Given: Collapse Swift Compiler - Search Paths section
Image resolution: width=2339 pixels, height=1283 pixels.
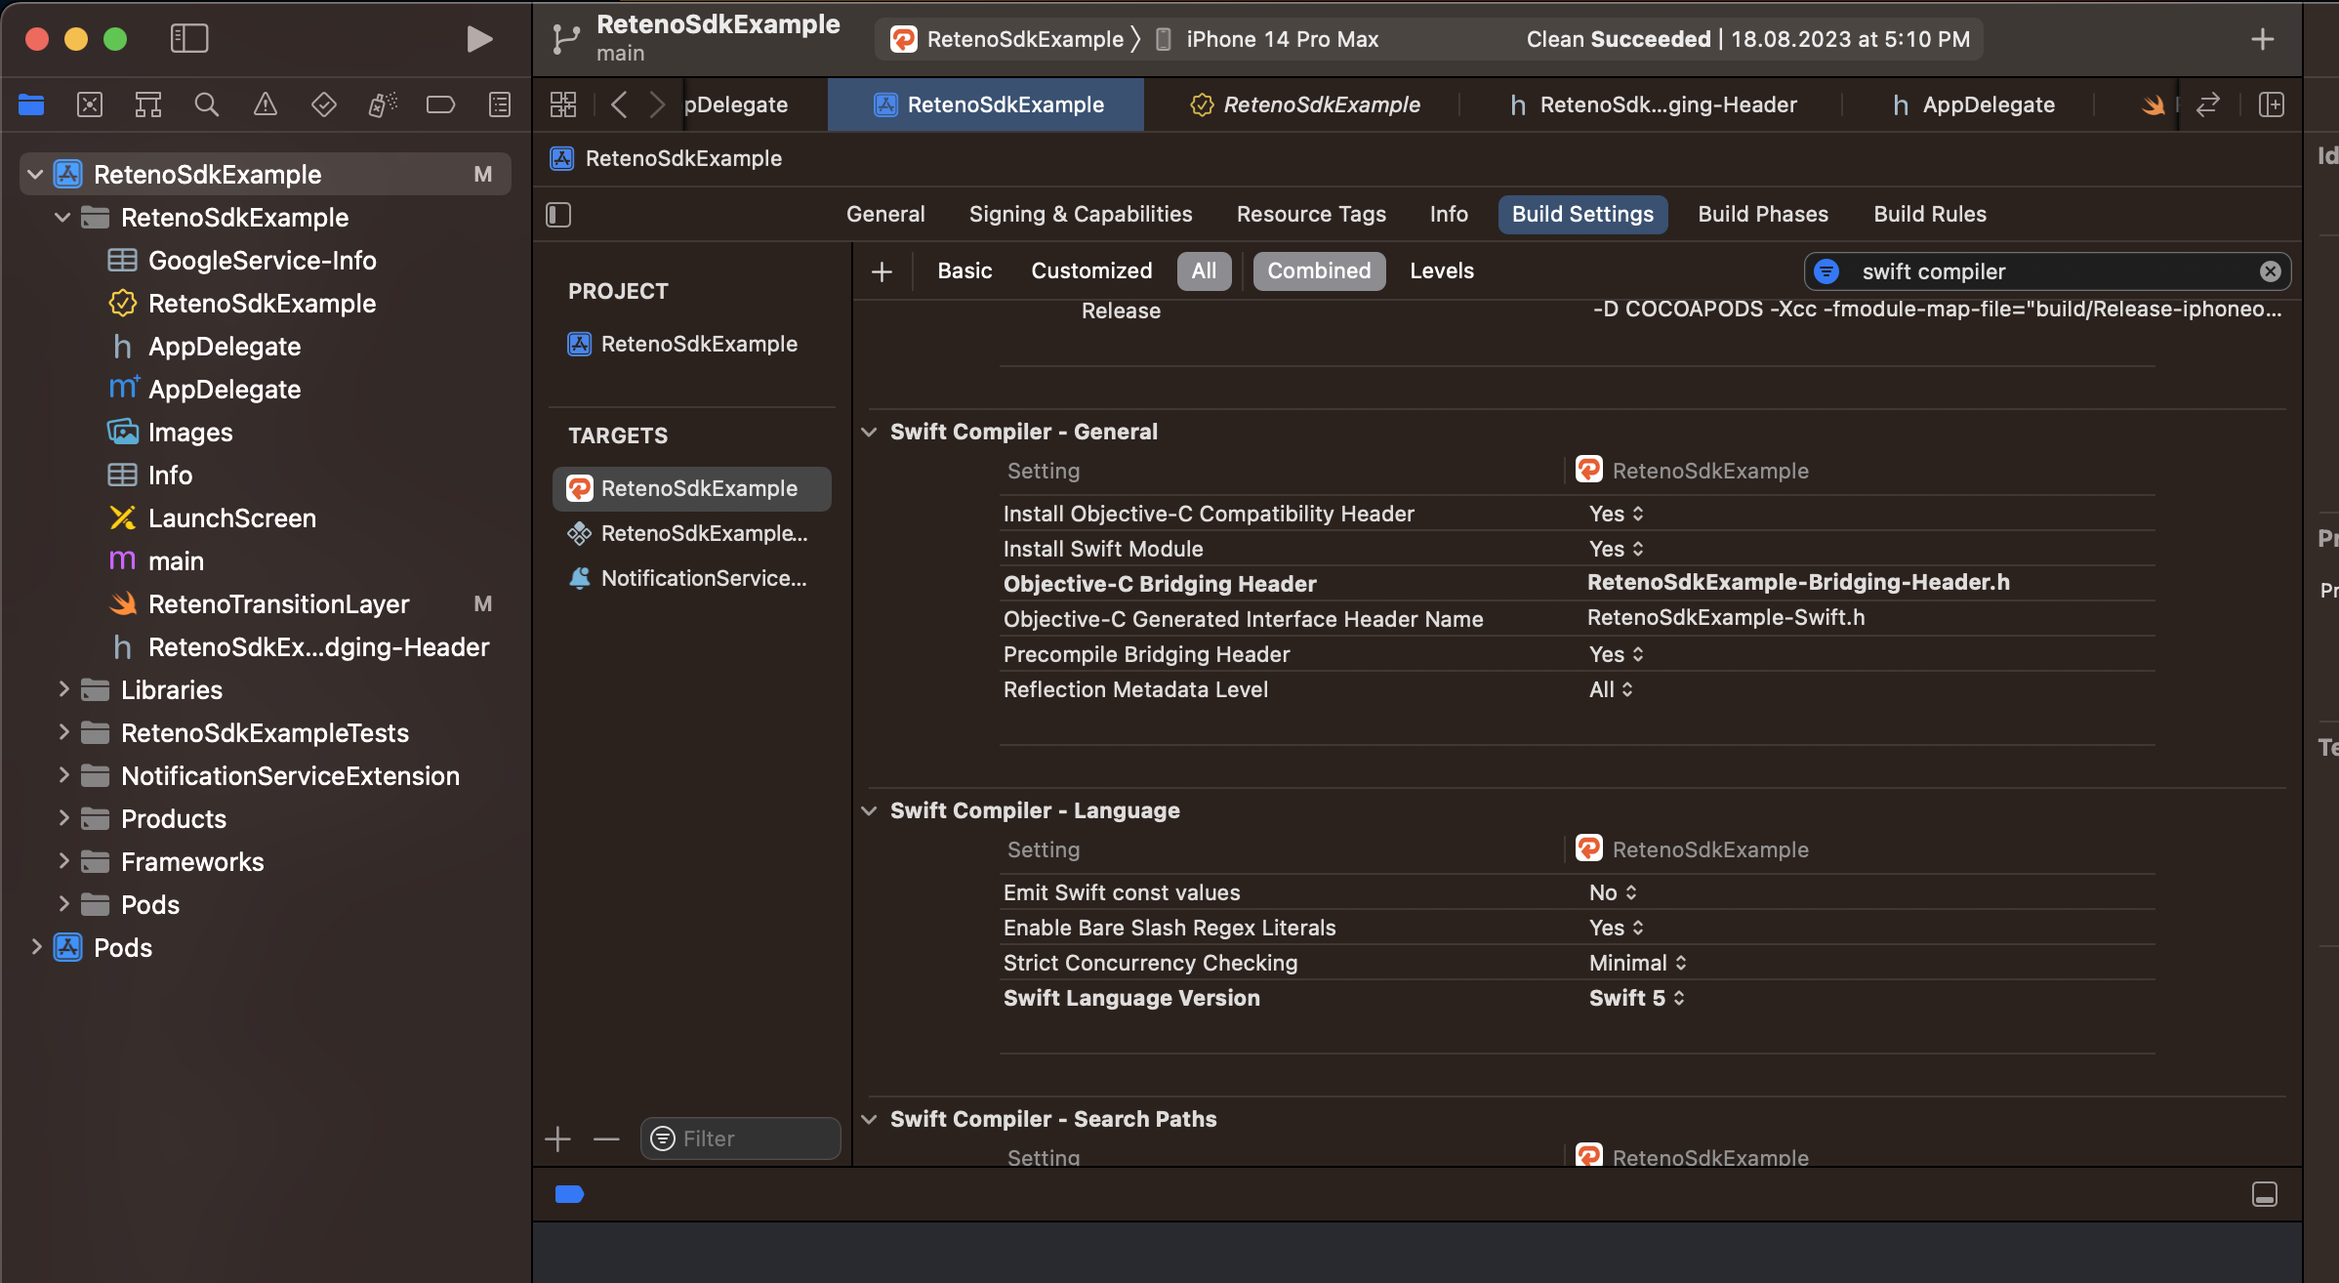Looking at the screenshot, I should pos(869,1119).
